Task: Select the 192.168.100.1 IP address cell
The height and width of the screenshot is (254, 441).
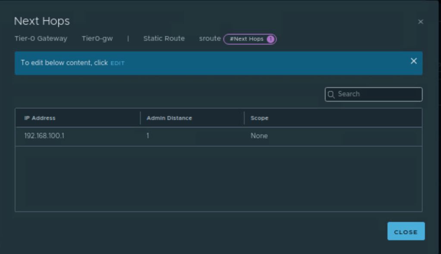Action: (x=44, y=136)
